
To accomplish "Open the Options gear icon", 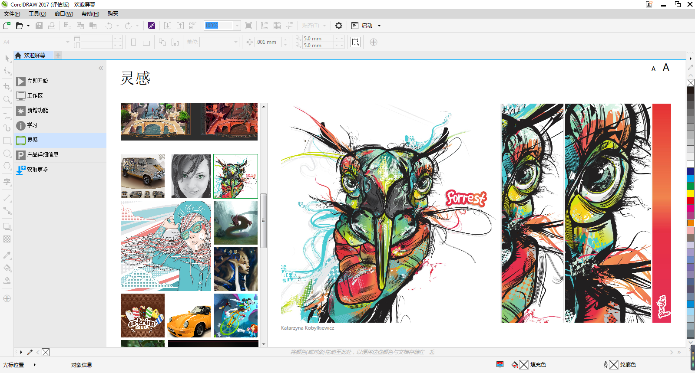I will pos(339,26).
